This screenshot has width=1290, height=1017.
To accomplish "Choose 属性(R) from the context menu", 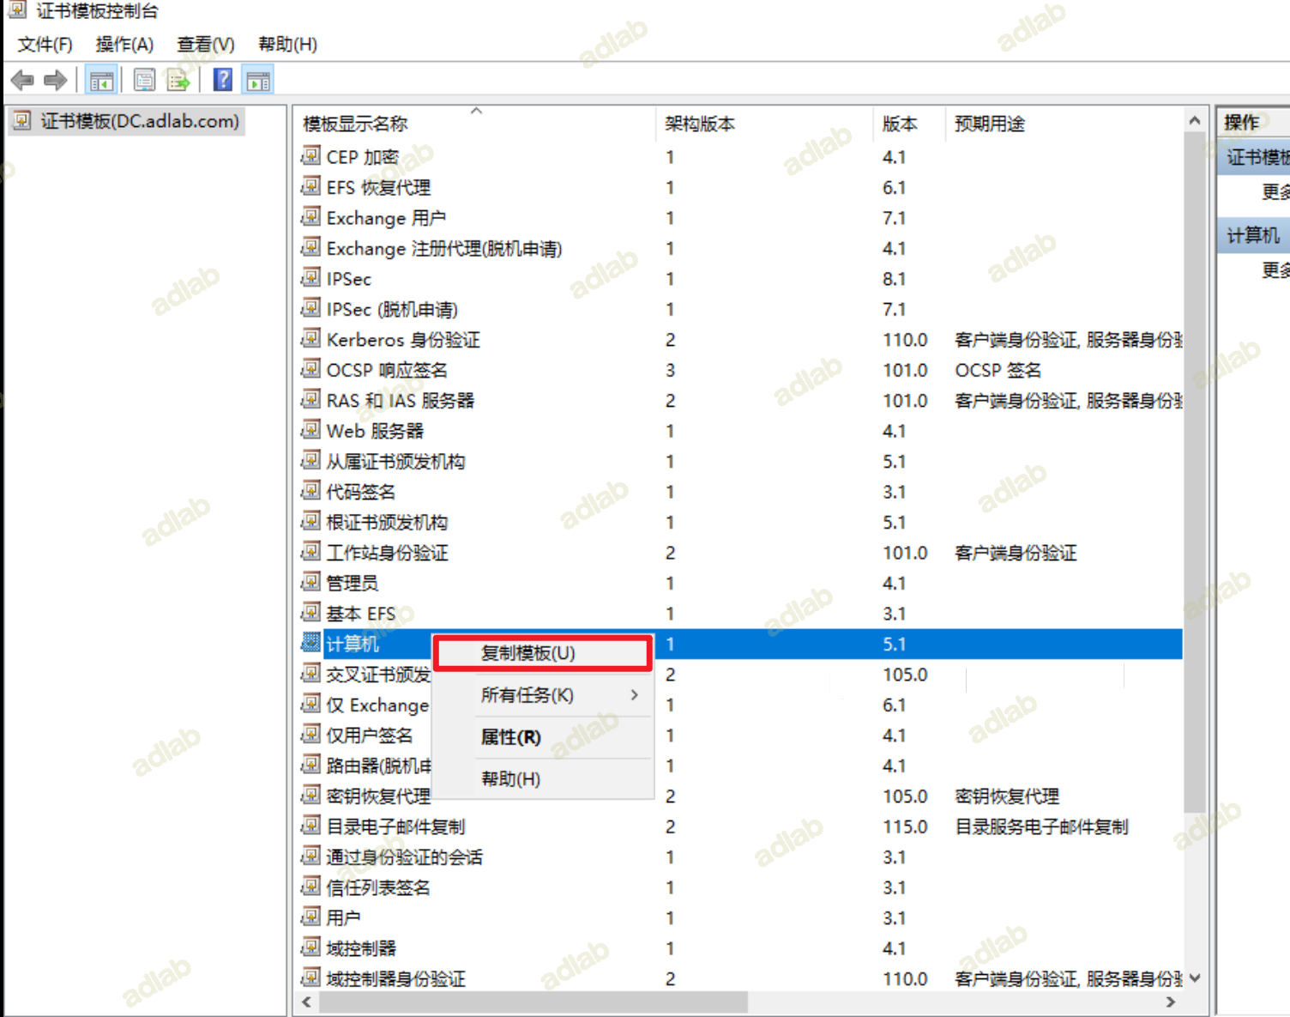I will click(x=542, y=737).
